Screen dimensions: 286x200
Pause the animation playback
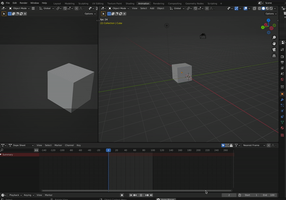[141, 195]
